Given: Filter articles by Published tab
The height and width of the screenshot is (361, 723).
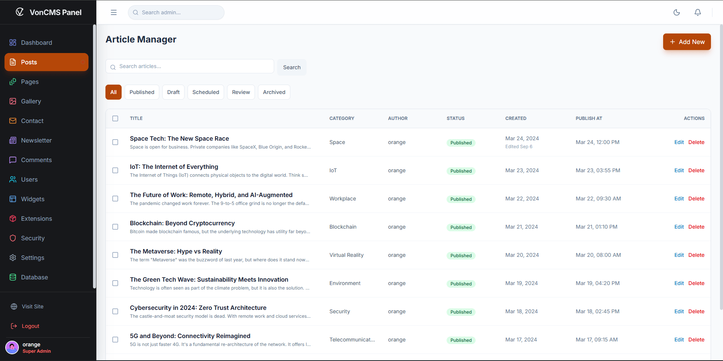Looking at the screenshot, I should point(142,92).
